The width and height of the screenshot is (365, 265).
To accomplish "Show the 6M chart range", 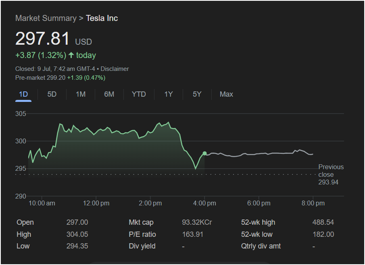I will click(x=109, y=94).
